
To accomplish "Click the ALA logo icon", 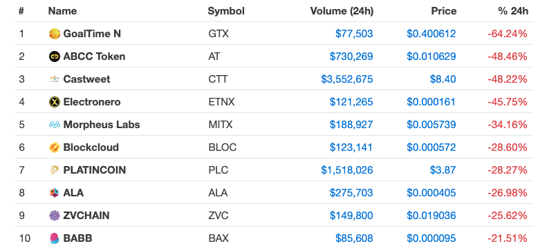I will click(55, 193).
